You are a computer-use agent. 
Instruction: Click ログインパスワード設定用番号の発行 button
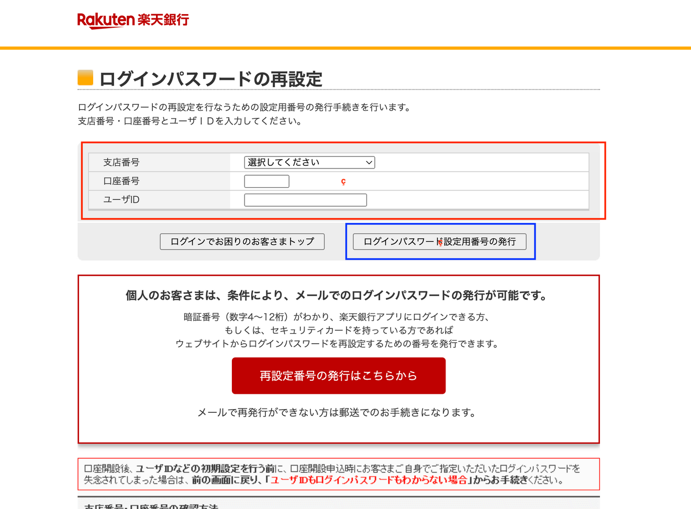coord(440,241)
